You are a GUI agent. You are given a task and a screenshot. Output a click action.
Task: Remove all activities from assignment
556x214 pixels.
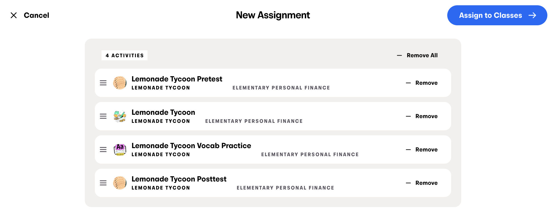pos(417,55)
